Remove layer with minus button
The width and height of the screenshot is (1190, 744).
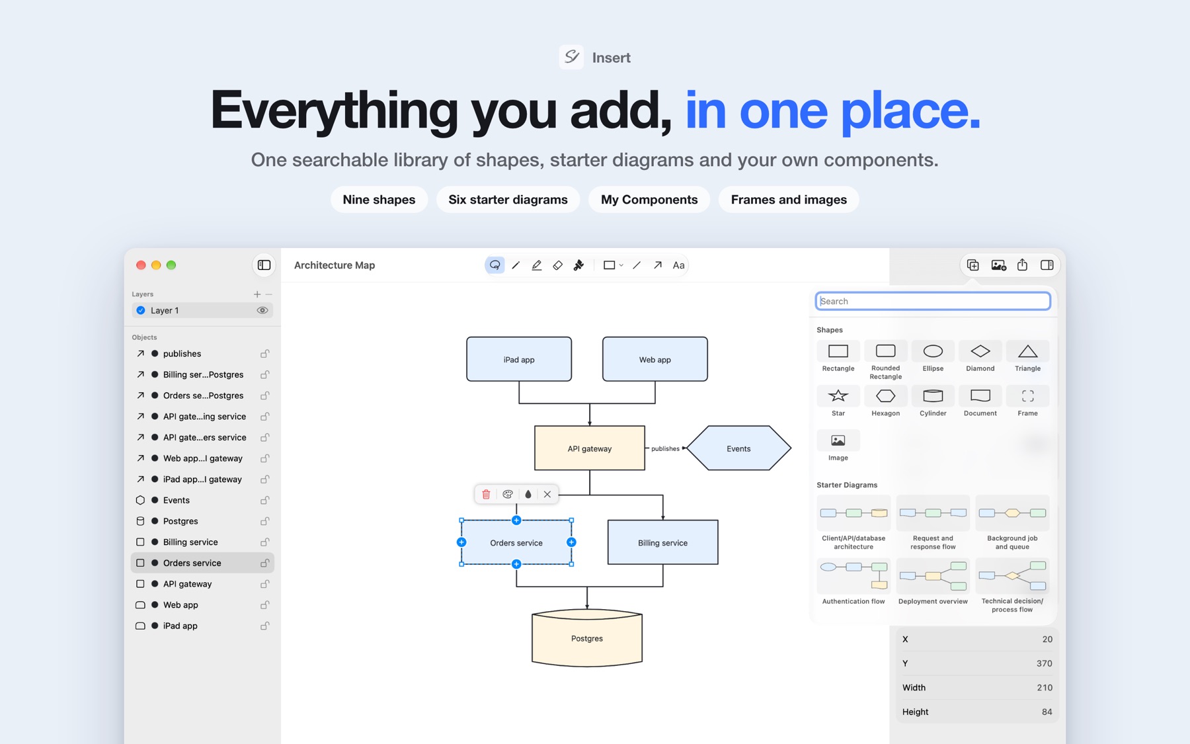pyautogui.click(x=269, y=294)
